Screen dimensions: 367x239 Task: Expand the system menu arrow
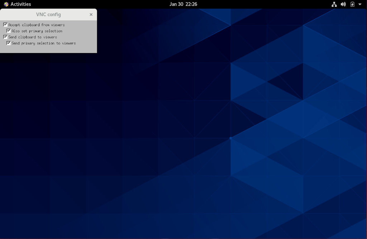pyautogui.click(x=360, y=4)
